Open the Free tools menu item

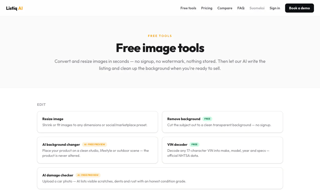pyautogui.click(x=188, y=8)
